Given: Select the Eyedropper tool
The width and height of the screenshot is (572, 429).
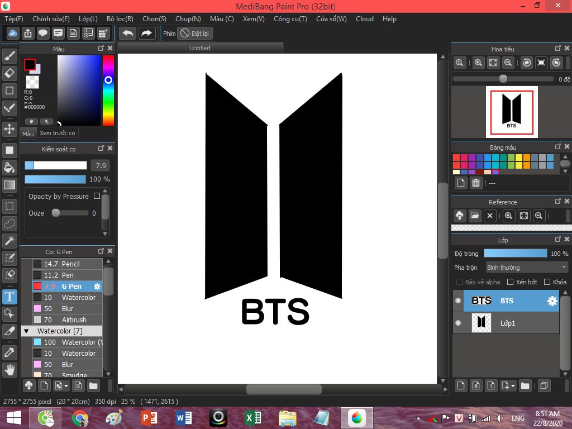Looking at the screenshot, I should 9,352.
